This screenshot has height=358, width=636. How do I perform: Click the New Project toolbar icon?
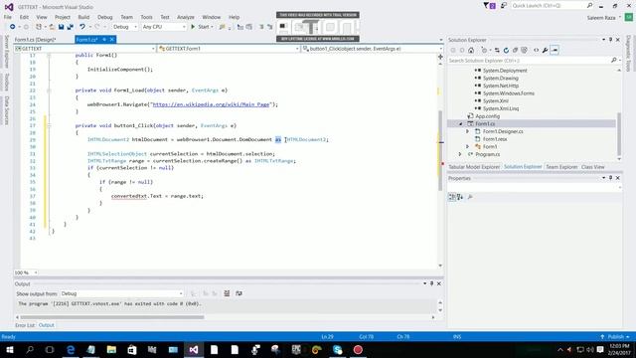coord(39,27)
